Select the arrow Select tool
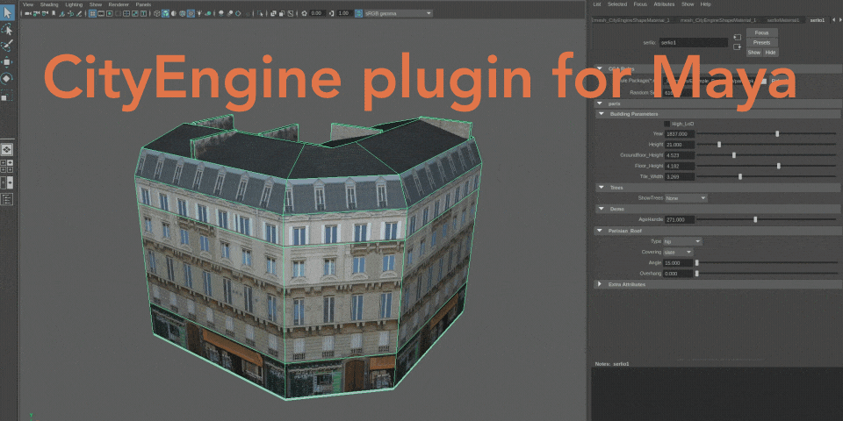Screen dimensions: 843x421 click(x=8, y=11)
